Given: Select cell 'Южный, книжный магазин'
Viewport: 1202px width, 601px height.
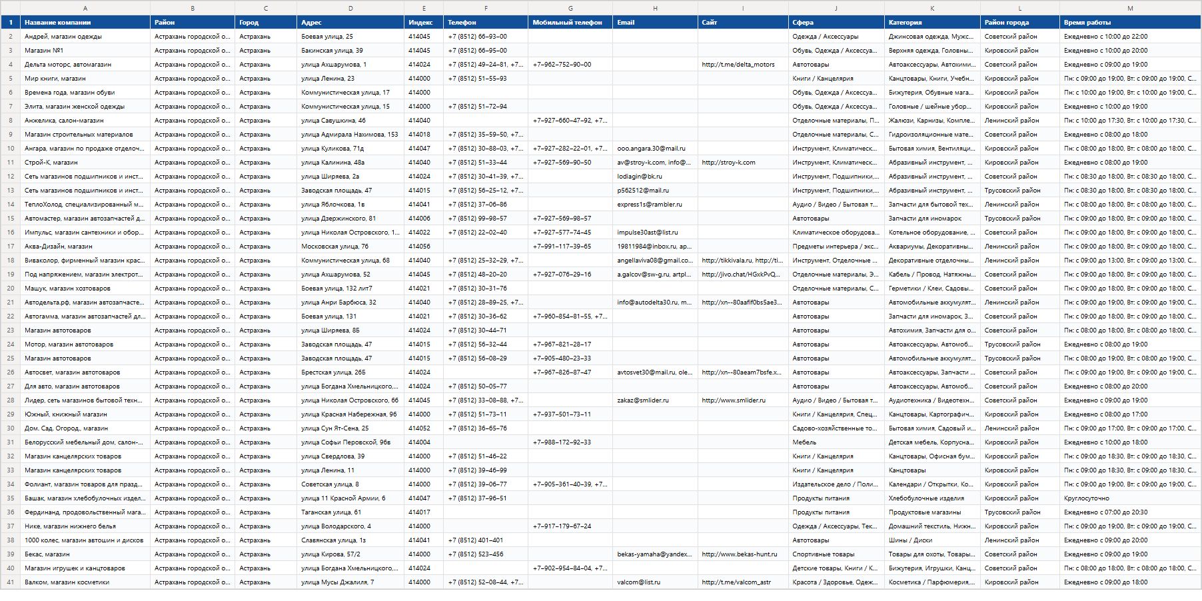Looking at the screenshot, I should (x=85, y=414).
